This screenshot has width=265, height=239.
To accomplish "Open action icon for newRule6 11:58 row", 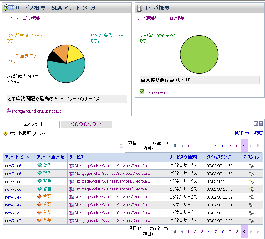I will pyautogui.click(x=251, y=174).
